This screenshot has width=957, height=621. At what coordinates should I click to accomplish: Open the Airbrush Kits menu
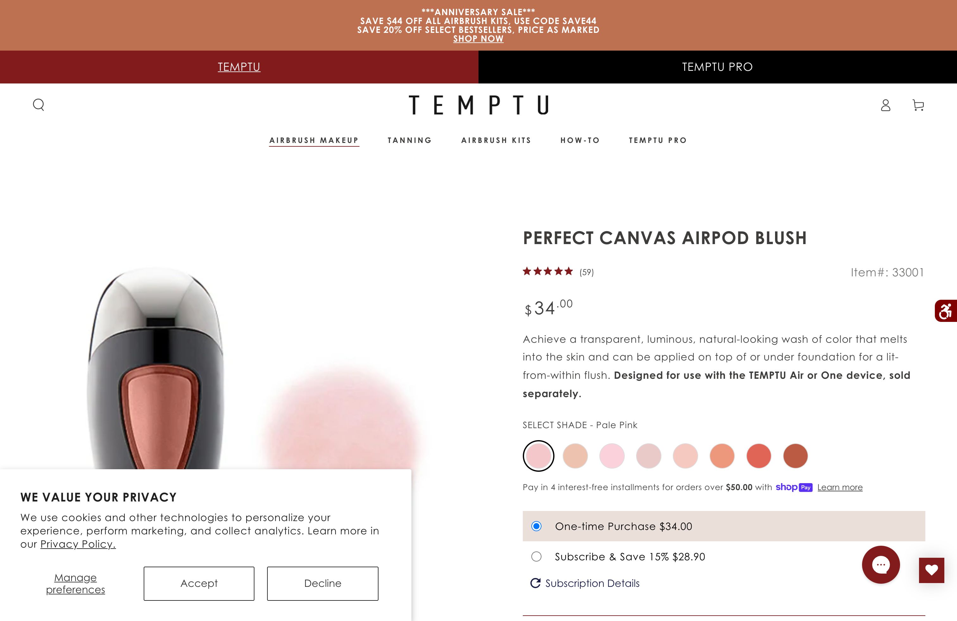tap(496, 140)
